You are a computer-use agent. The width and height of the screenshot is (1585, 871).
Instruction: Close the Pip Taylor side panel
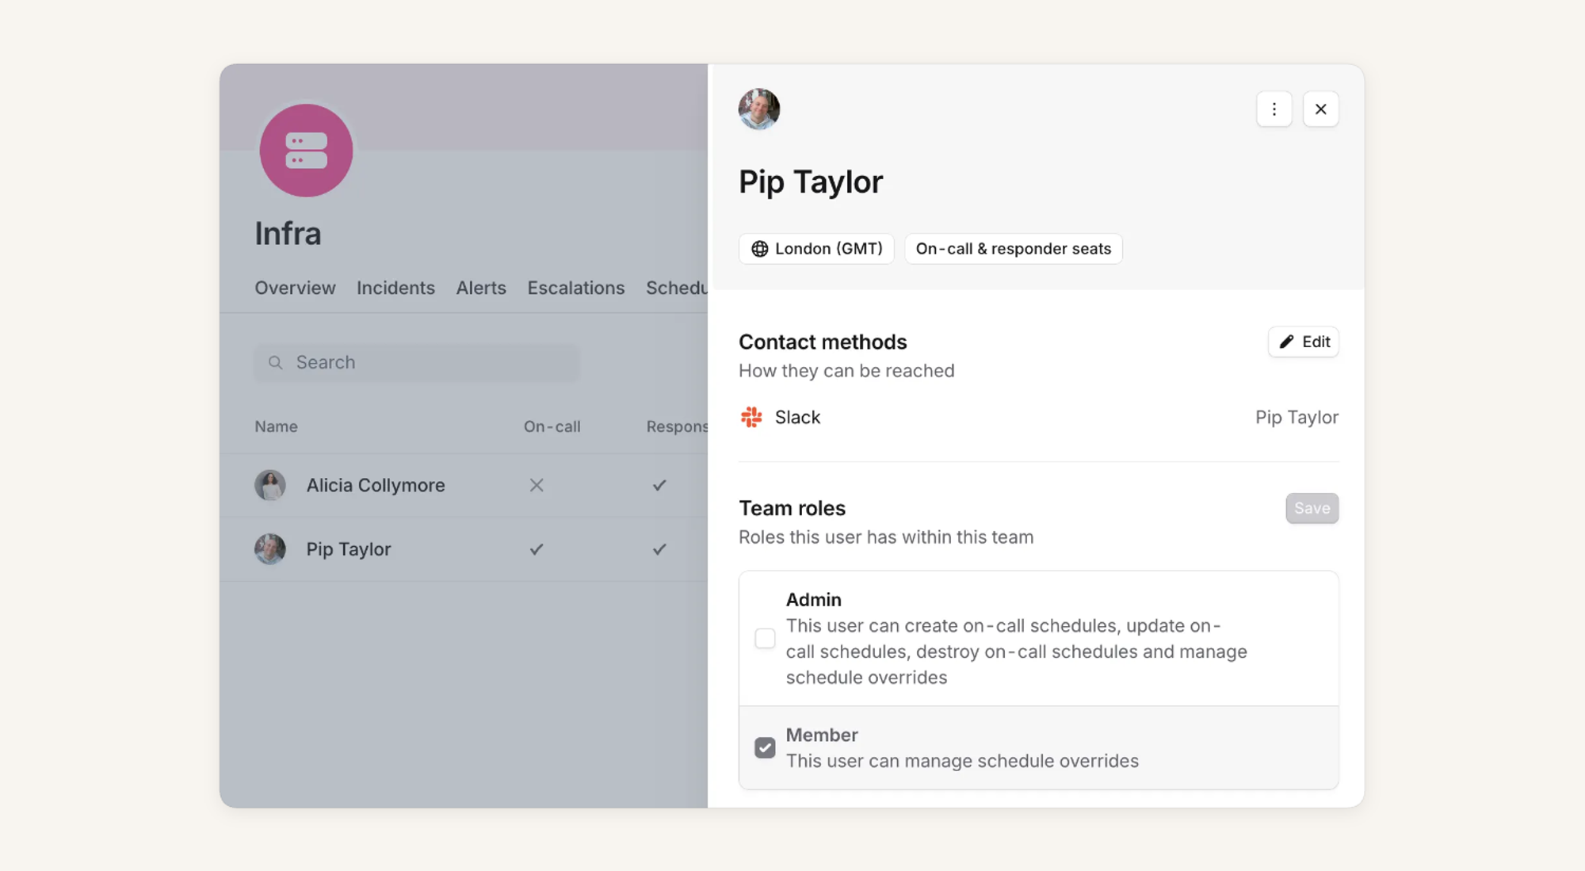(x=1320, y=109)
